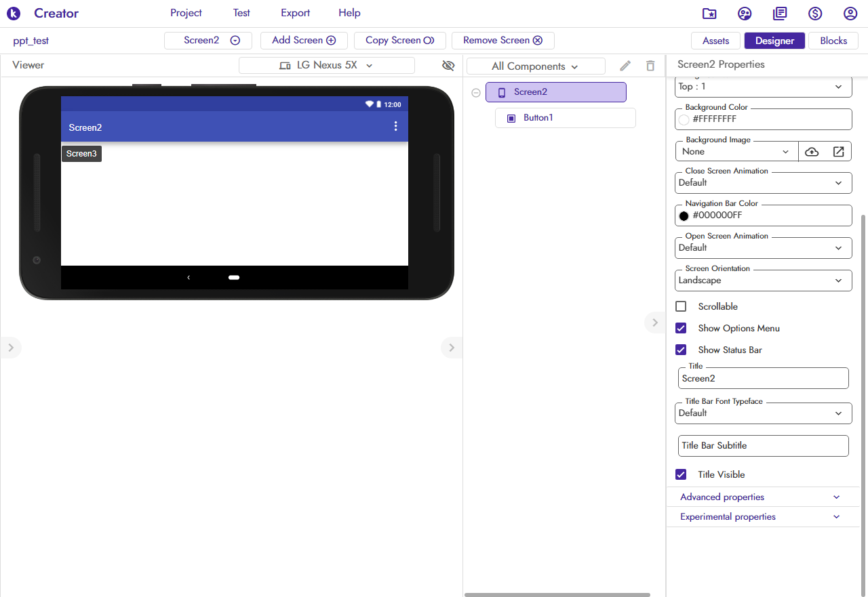The image size is (868, 597).
Task: Uncheck Show Options Menu
Action: 681,328
